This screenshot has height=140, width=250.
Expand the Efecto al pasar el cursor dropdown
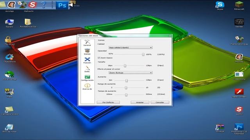coord(130,73)
